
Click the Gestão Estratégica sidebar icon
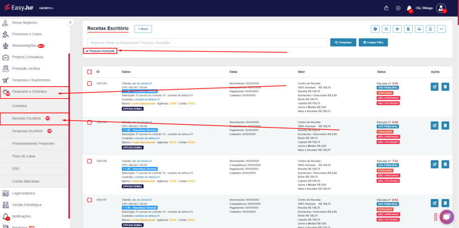5,205
